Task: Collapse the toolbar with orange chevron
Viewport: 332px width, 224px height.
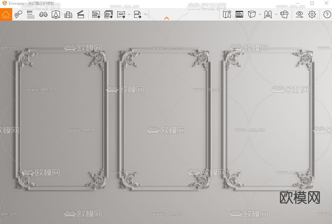Action: 167,18
